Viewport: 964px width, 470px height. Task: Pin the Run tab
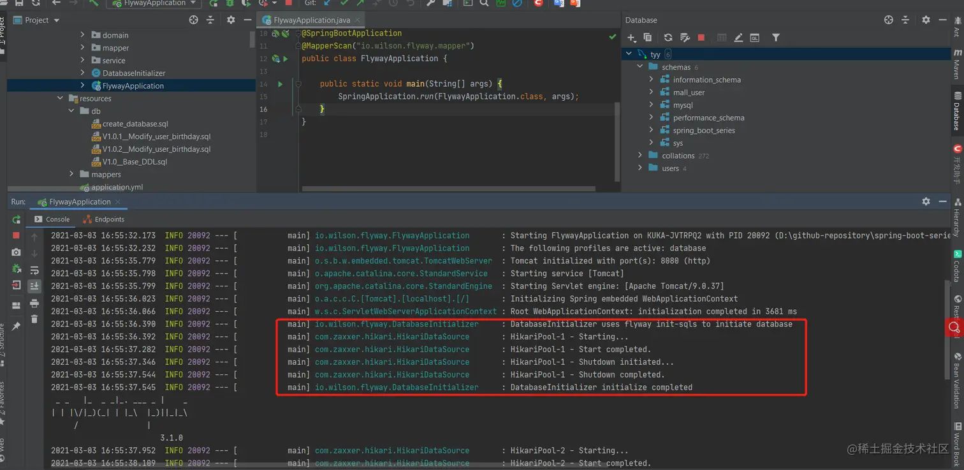[17, 326]
